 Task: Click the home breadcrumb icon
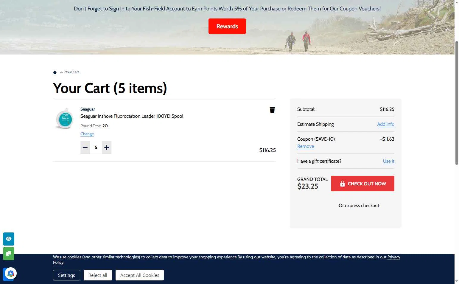[x=55, y=72]
